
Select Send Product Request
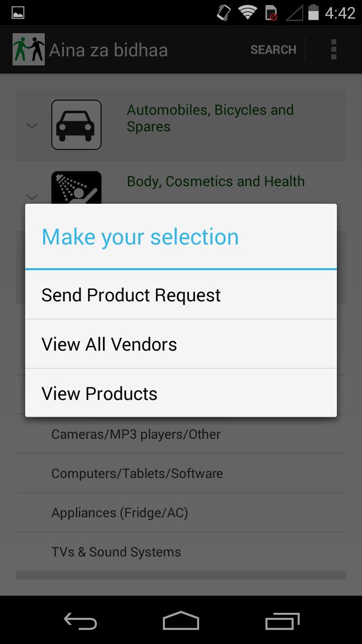[181, 295]
